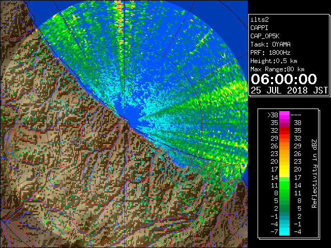Pick the teal legend band between -1 and 2
Screen dimensions: 331x248
click(284, 216)
